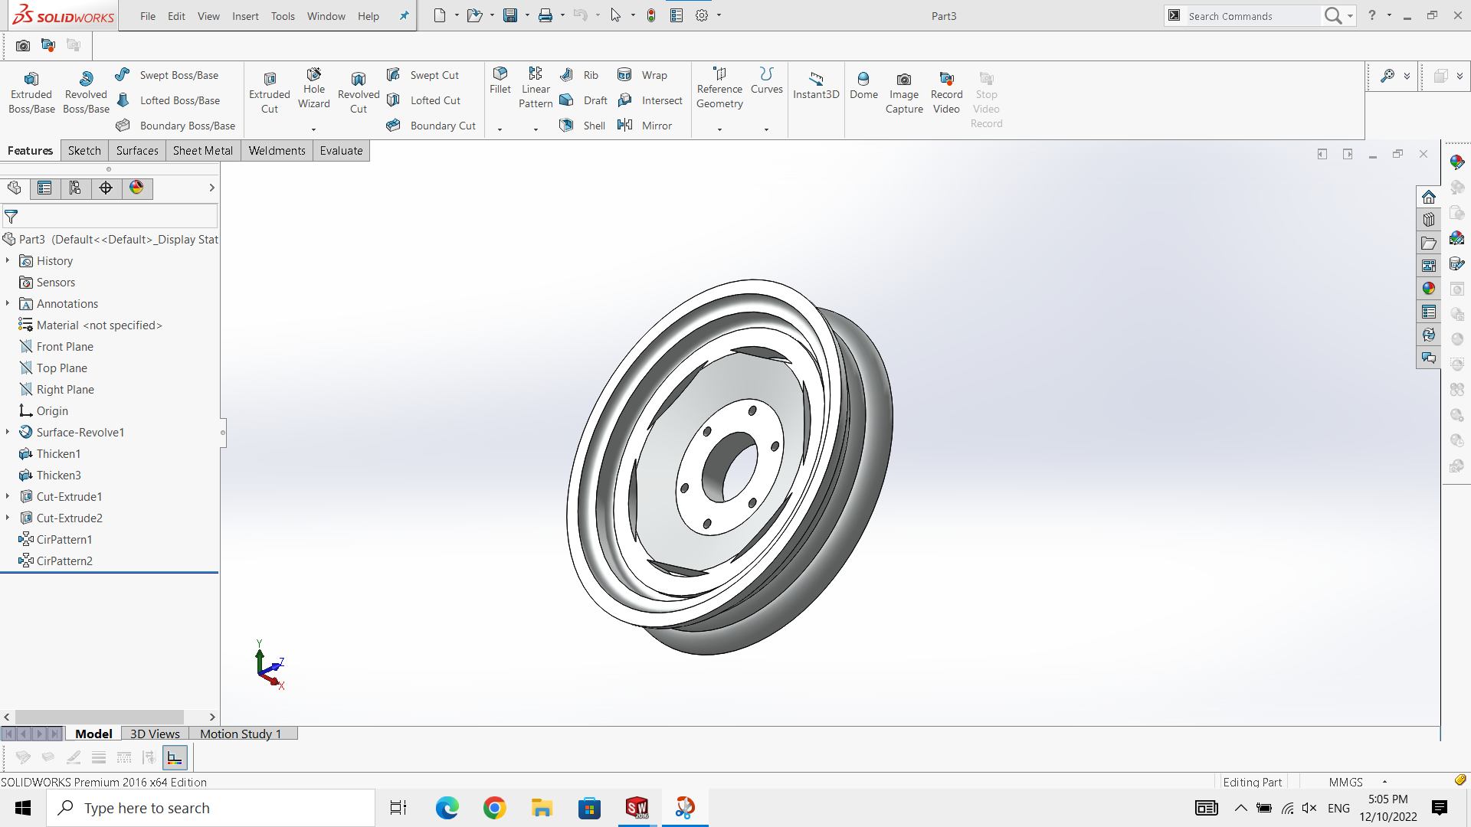1471x827 pixels.
Task: Pick the Boundary Boss/Base tool
Action: coord(175,126)
